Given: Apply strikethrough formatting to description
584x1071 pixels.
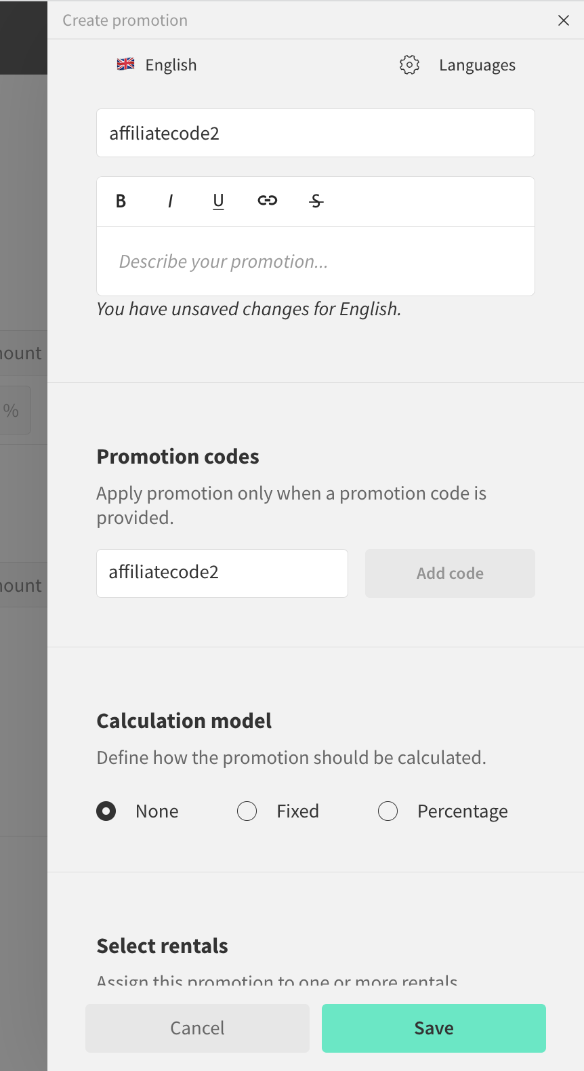Looking at the screenshot, I should coord(316,201).
